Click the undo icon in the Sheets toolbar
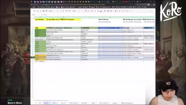 38,11
